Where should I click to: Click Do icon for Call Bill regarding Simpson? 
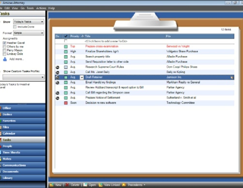pos(57,93)
